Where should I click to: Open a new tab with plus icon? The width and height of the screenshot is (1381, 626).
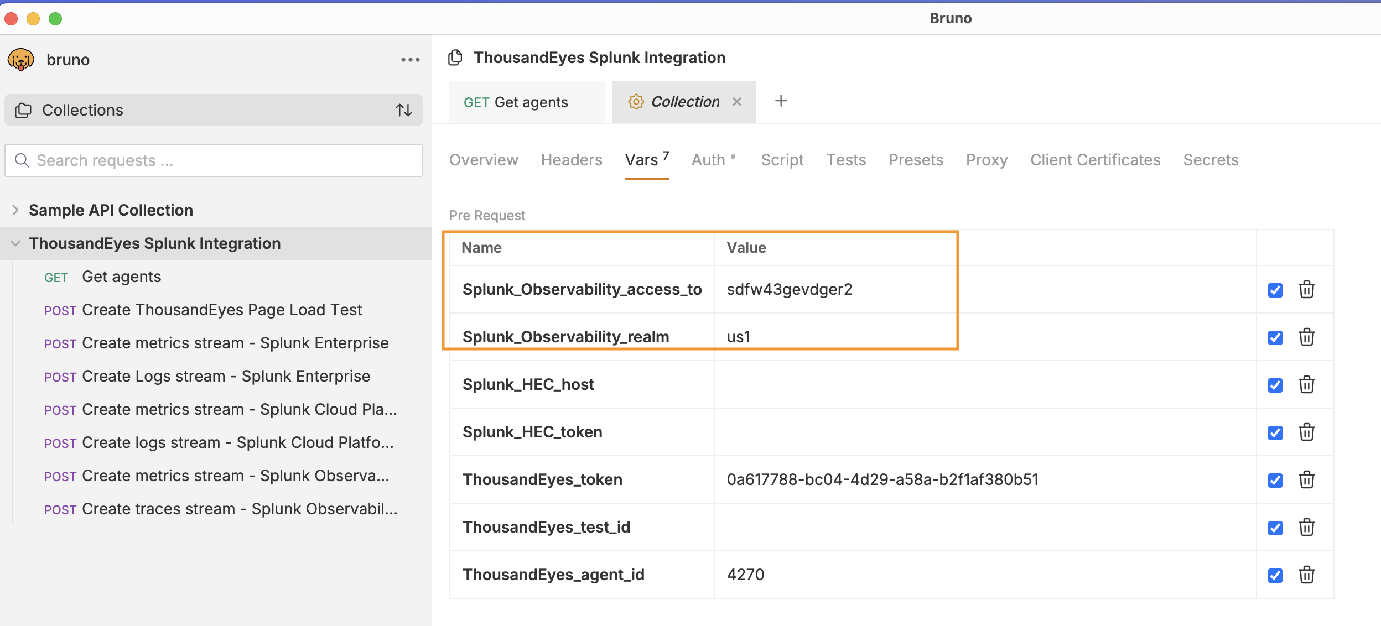781,101
